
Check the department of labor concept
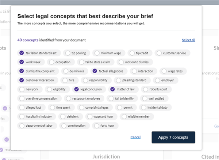37,126
